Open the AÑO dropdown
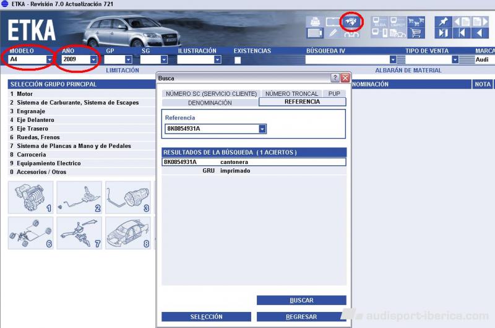This screenshot has height=328, width=495. pyautogui.click(x=93, y=59)
